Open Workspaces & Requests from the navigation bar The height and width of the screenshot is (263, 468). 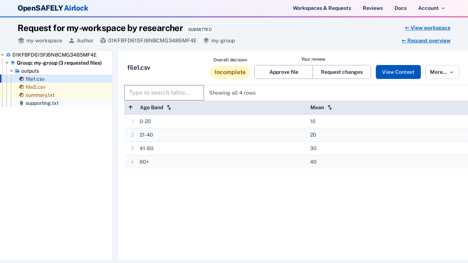(322, 8)
